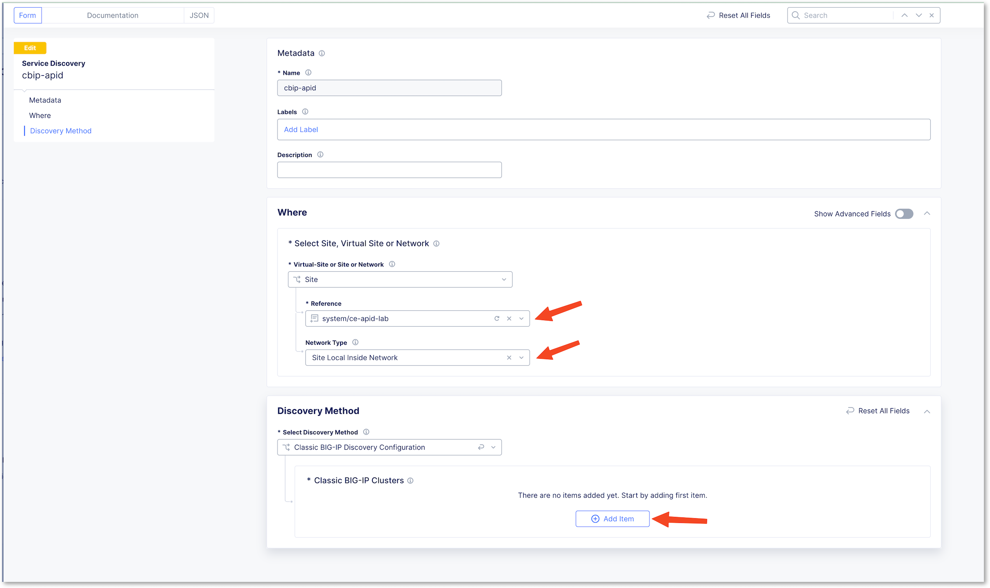Click info icon beside Select Discovery Method
This screenshot has width=990, height=588.
click(x=366, y=432)
